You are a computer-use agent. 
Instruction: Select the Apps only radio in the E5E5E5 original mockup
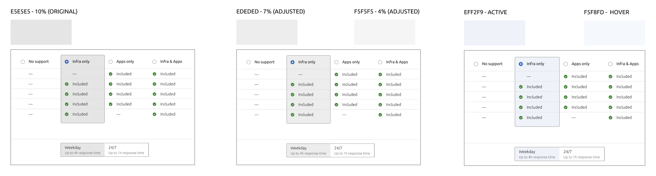(111, 62)
